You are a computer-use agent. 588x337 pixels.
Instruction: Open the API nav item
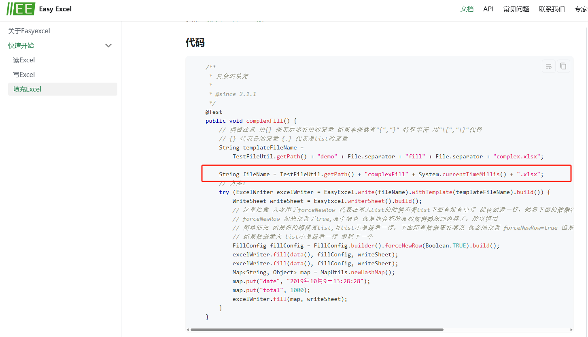[488, 9]
